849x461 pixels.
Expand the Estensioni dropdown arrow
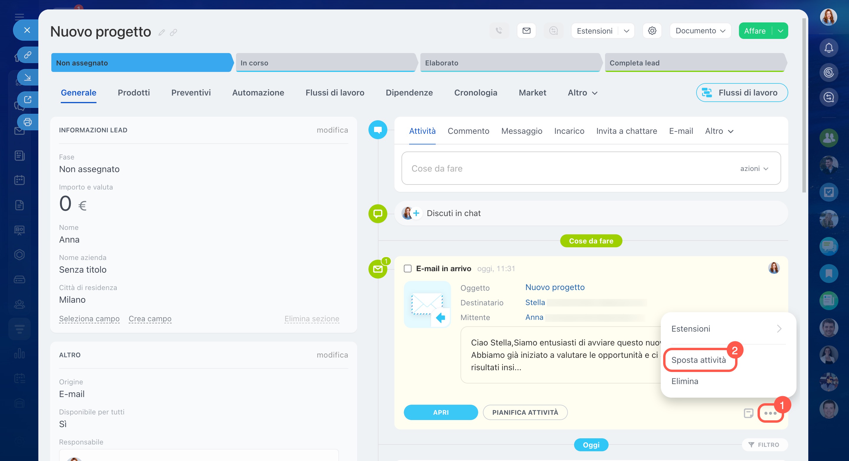coord(627,31)
